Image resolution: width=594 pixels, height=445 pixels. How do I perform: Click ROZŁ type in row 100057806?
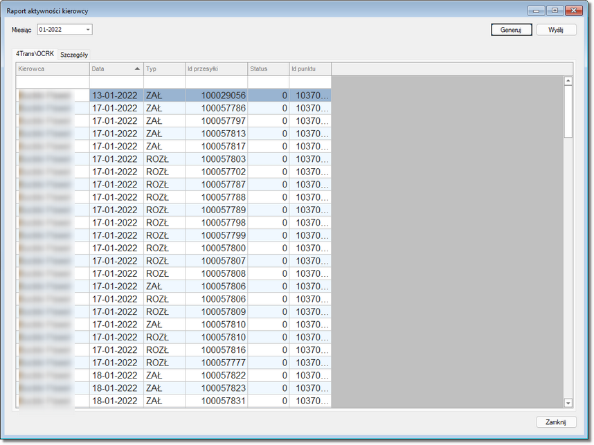point(164,299)
